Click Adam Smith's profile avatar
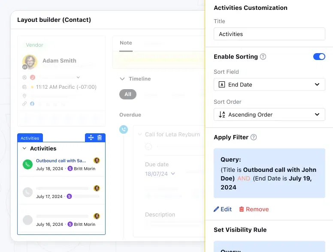 coord(30,62)
